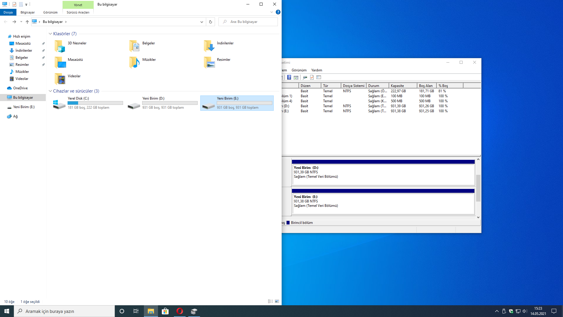Open the Masaüstü folder in Klasörler
This screenshot has width=563, height=317.
69,63
